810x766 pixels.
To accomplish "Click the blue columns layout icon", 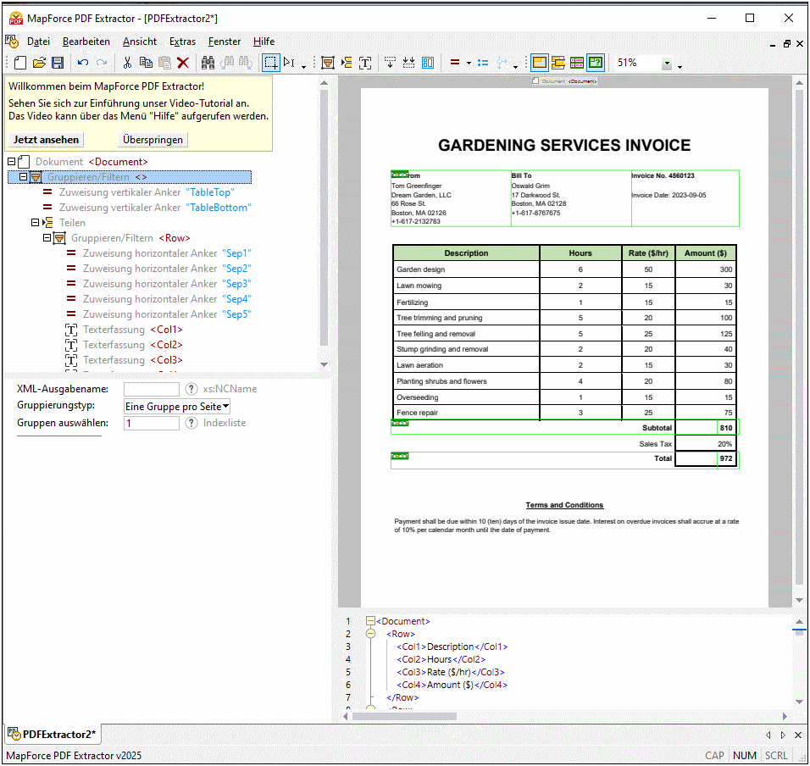I will click(x=428, y=63).
